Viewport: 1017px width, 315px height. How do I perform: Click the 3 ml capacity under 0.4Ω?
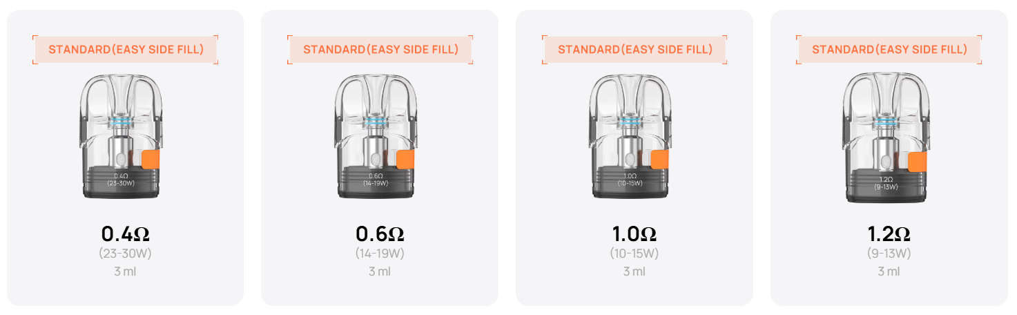(125, 271)
